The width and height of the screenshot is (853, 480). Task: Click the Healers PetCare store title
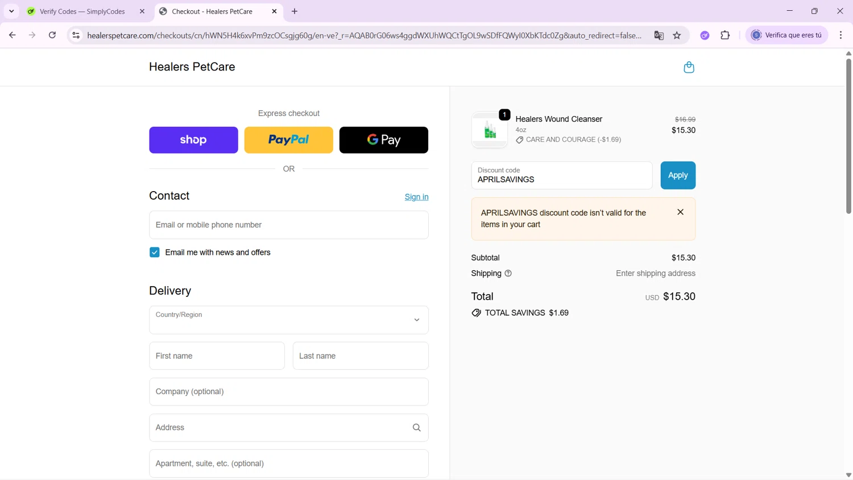[x=192, y=67]
